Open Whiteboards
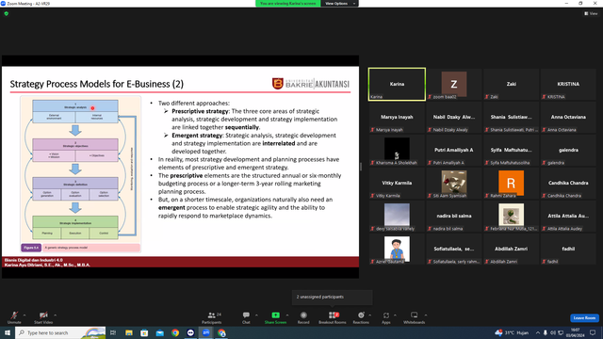Viewport: 603px width, 339px height. [415, 317]
